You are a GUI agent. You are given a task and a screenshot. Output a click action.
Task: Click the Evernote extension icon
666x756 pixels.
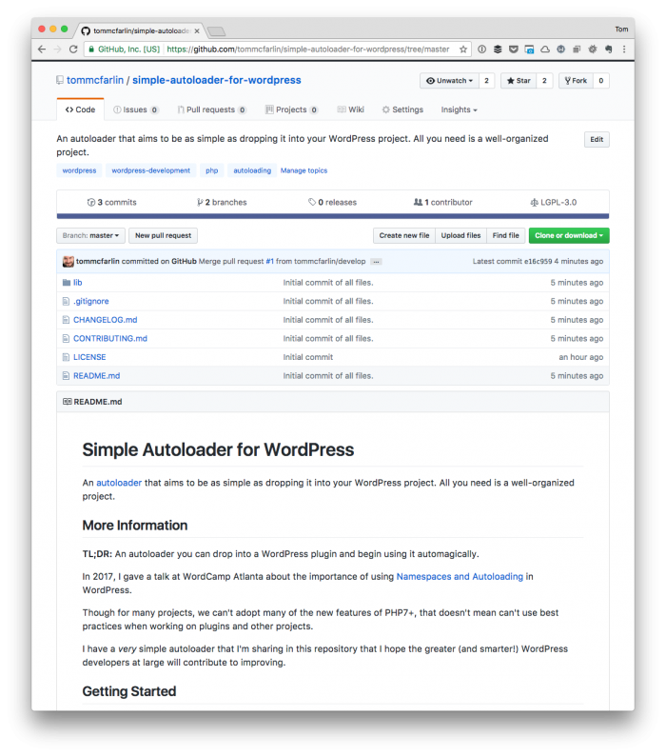(x=608, y=50)
